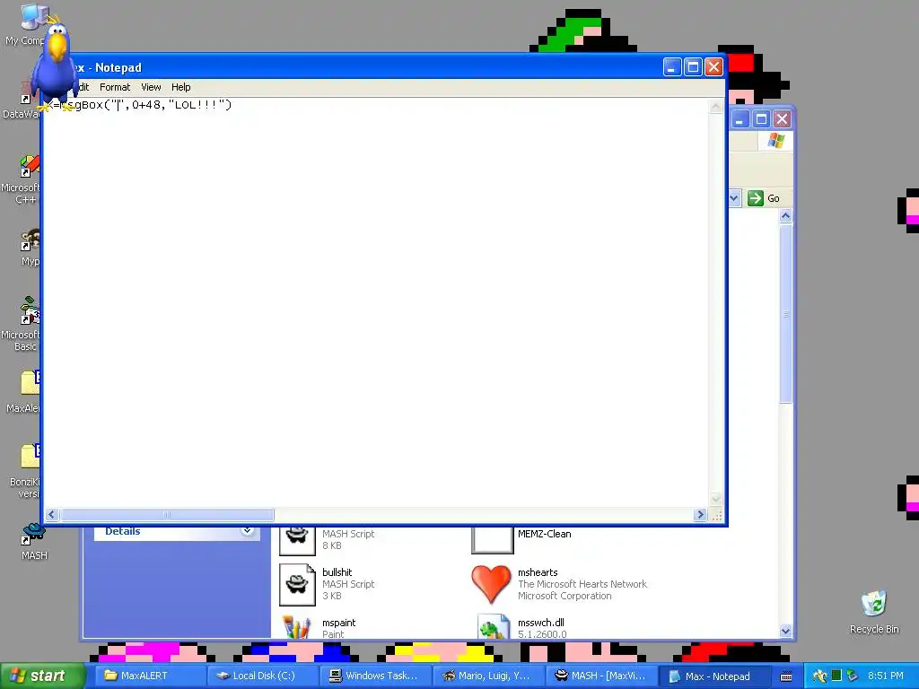Select the bullshit MASH Script file icon
Viewport: 919px width, 689px height.
[297, 584]
